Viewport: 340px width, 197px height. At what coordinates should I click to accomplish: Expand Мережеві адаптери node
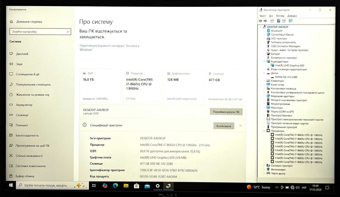tap(264, 96)
